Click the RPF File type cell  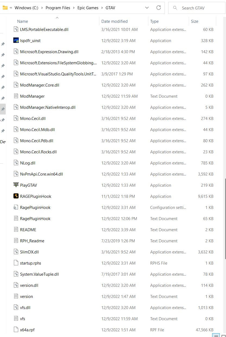tap(157, 330)
